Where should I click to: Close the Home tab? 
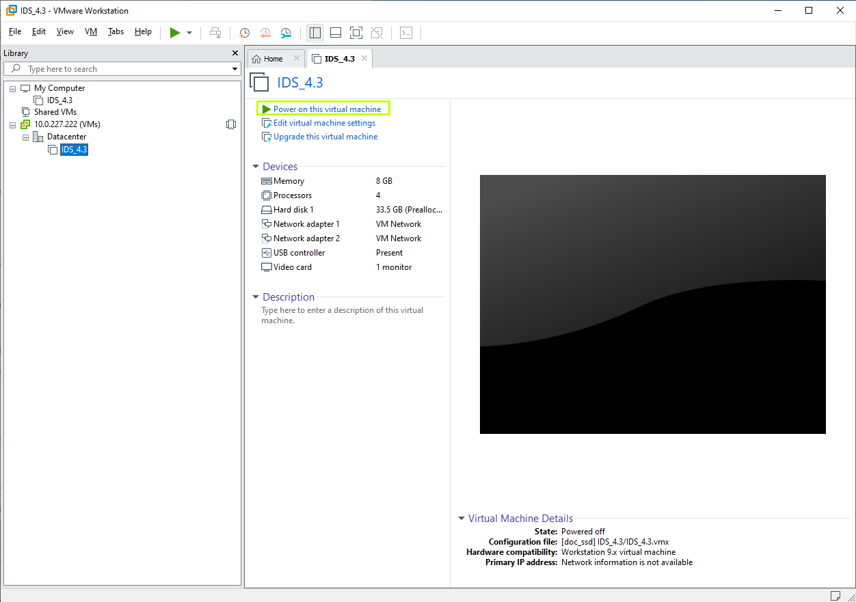click(297, 59)
